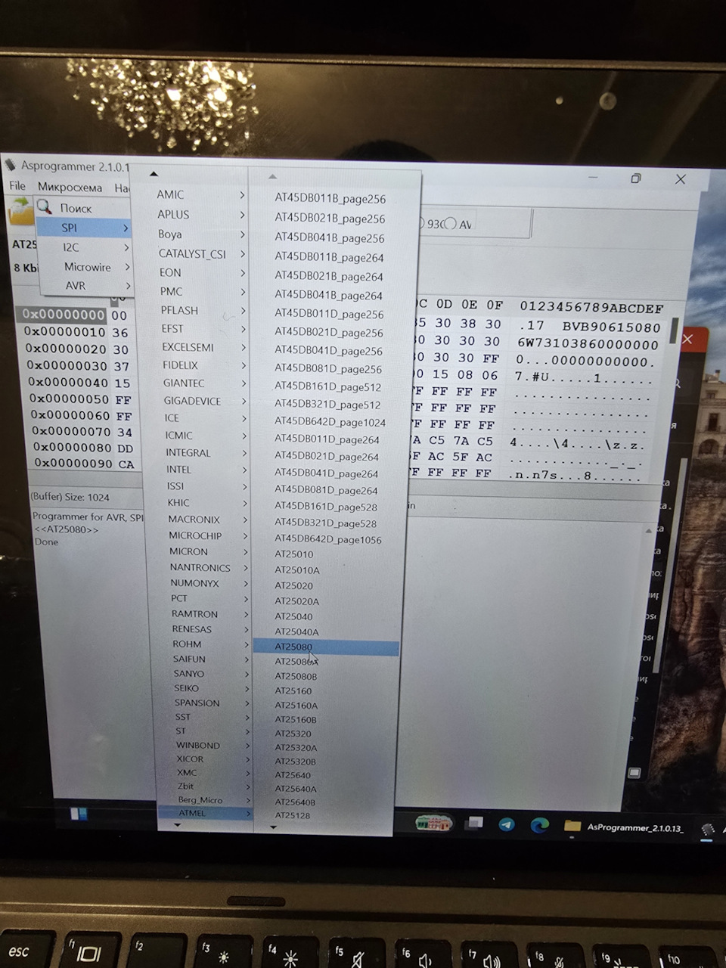726x968 pixels.
Task: Pick chip AT25080 from the list
Action: pyautogui.click(x=326, y=647)
